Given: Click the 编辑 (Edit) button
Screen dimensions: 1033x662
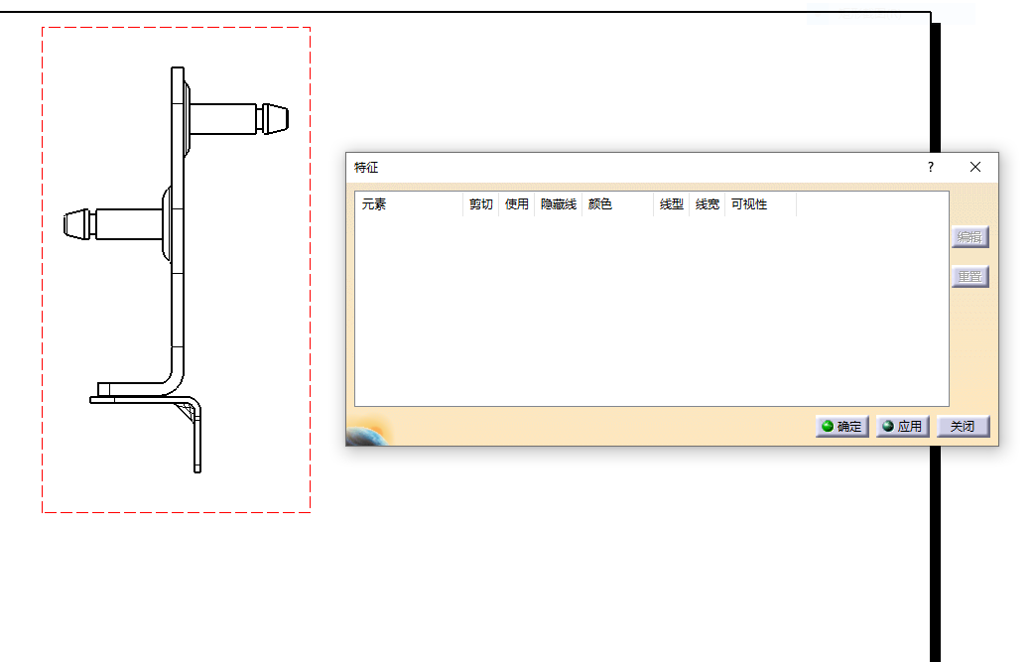Looking at the screenshot, I should (x=969, y=237).
